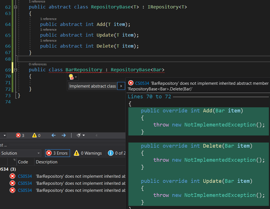The height and width of the screenshot is (209, 270).
Task: Go to next issue with right arrow
Action: pyautogui.click(x=64, y=135)
